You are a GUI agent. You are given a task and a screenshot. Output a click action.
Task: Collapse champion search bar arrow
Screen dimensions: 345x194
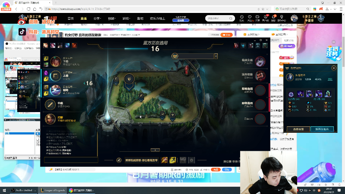216,56
